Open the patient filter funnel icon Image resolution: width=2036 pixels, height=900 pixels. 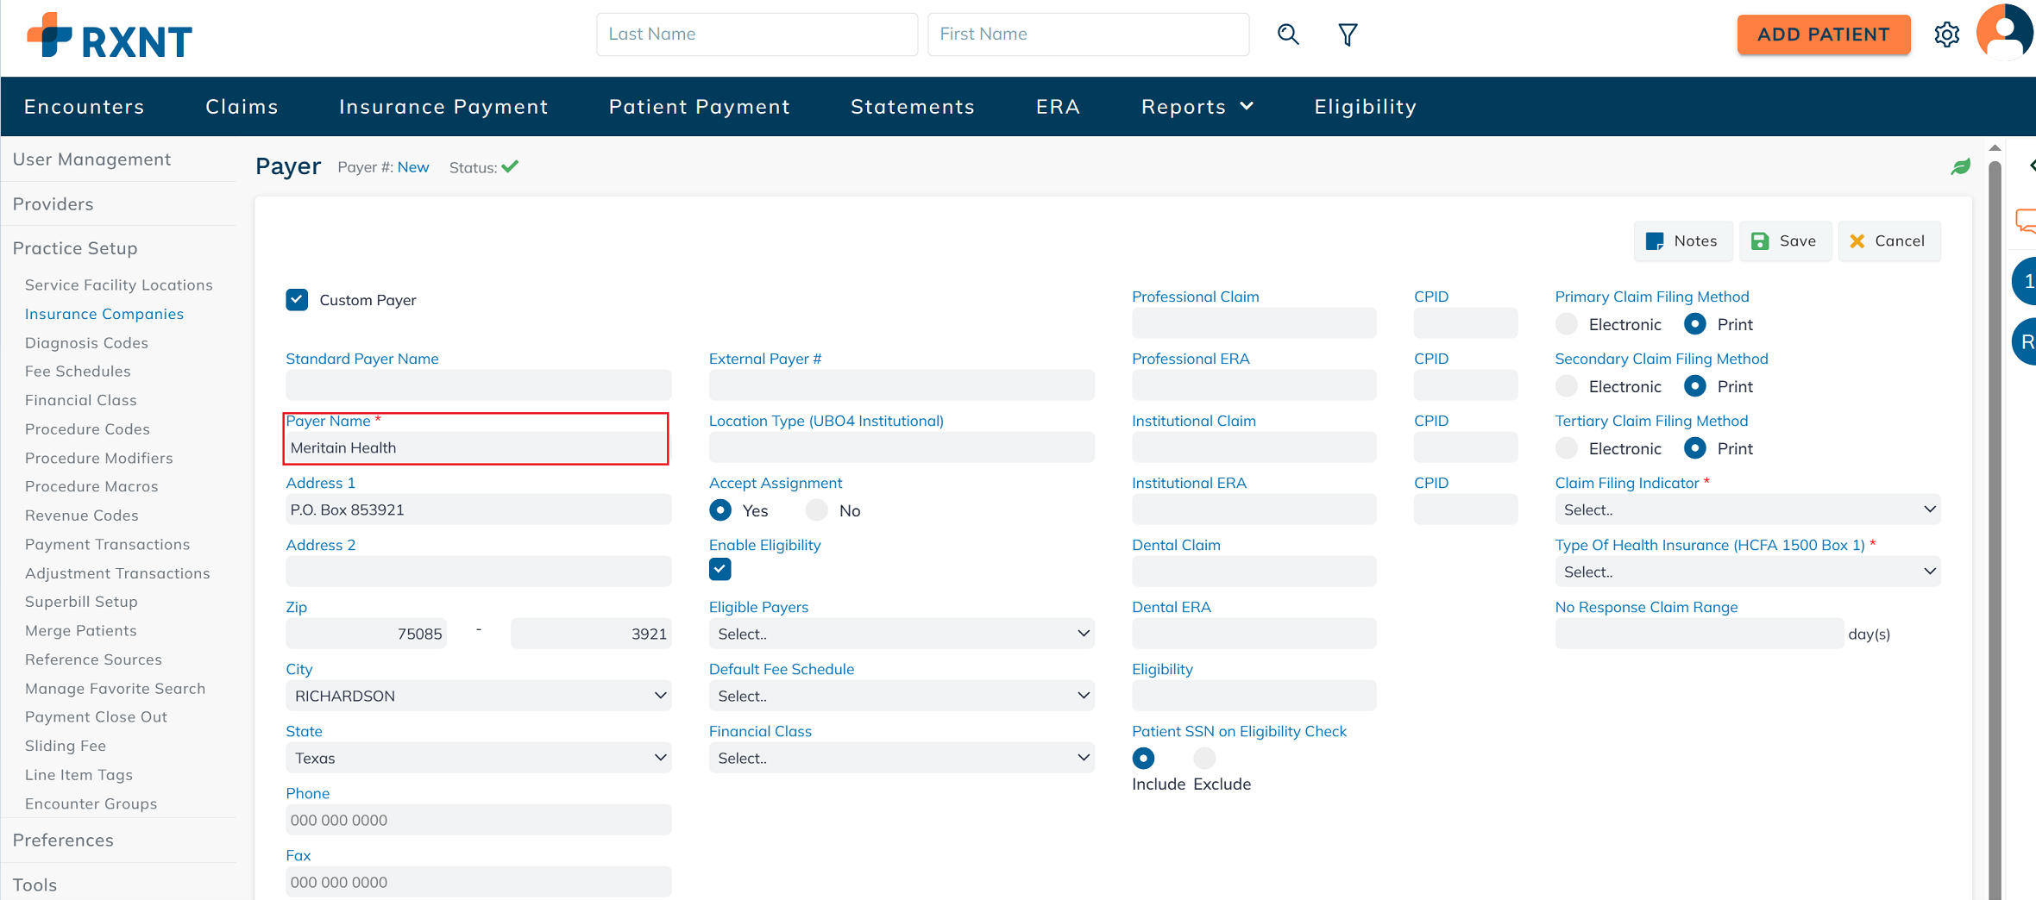(x=1348, y=34)
